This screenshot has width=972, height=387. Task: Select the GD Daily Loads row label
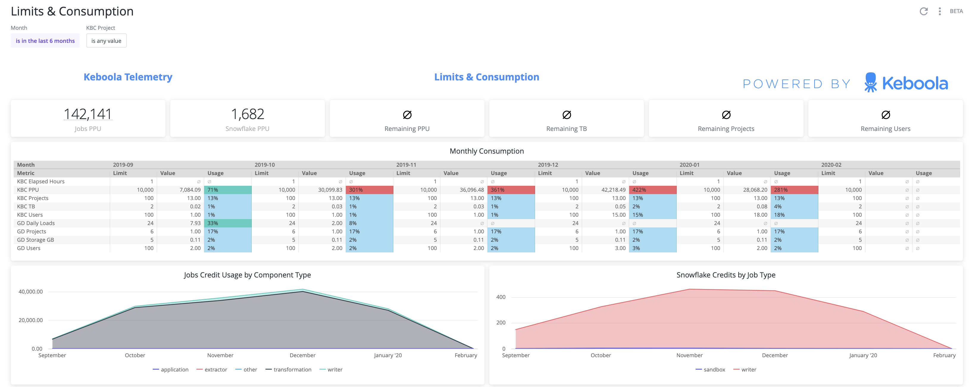tap(36, 223)
